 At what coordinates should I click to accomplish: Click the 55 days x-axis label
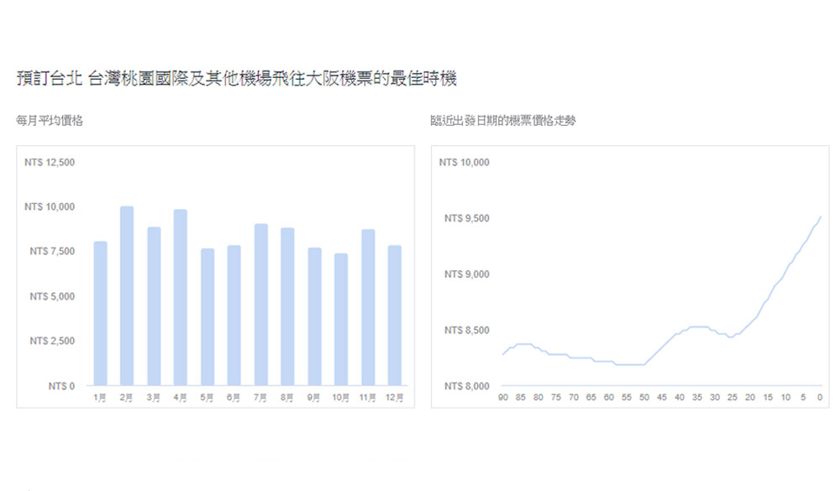click(627, 397)
